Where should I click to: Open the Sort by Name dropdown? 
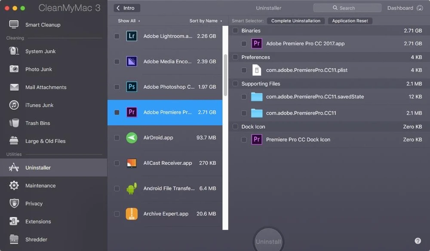click(206, 21)
